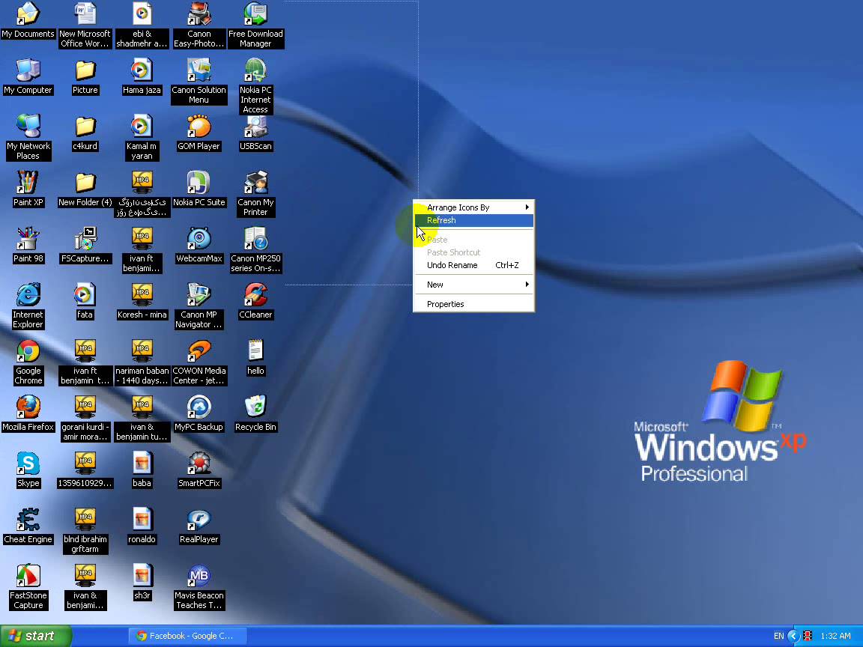
Task: Click the 1:32 AM taskbar clock
Action: tap(835, 636)
